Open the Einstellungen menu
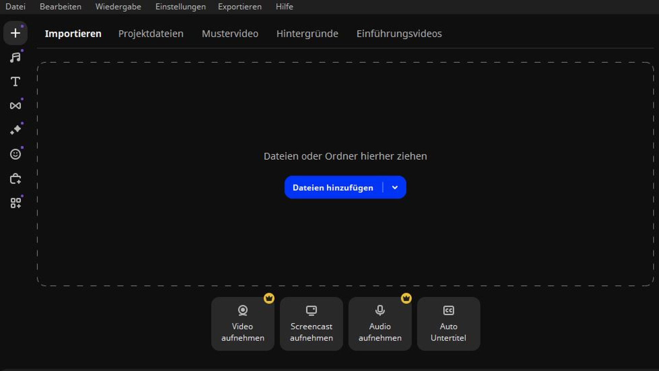 click(x=181, y=7)
